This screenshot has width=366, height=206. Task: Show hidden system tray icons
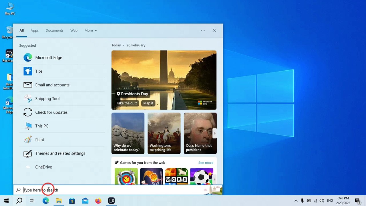click(296, 201)
